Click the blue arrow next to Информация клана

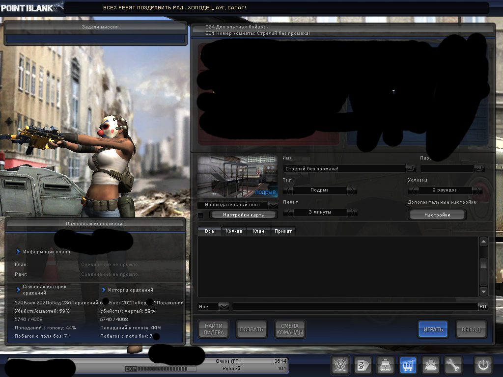(18, 252)
